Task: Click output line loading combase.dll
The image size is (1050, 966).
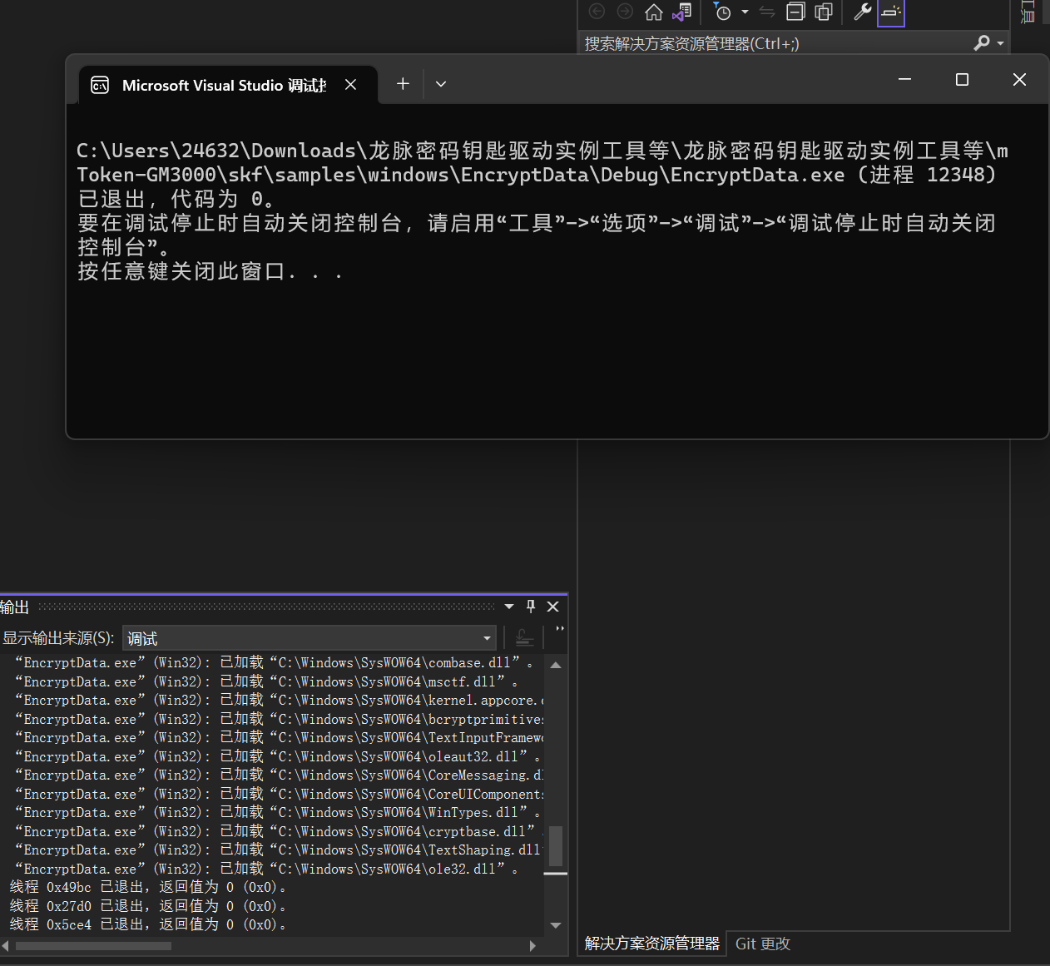Action: (275, 663)
